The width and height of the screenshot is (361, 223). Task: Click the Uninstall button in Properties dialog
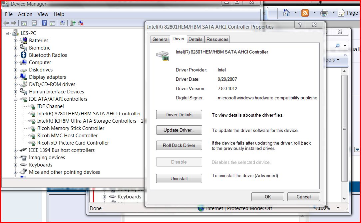point(179,178)
